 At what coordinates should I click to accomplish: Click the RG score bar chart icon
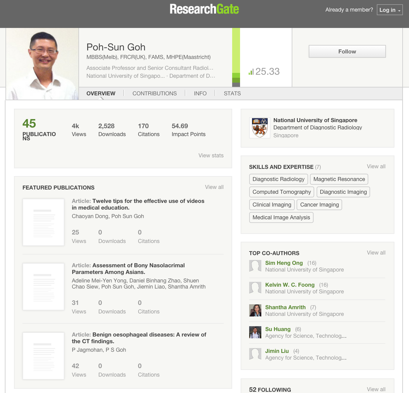[x=251, y=72]
